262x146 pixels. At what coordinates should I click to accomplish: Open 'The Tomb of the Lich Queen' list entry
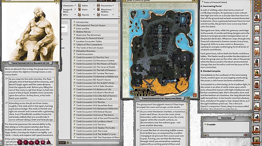coord(96,47)
